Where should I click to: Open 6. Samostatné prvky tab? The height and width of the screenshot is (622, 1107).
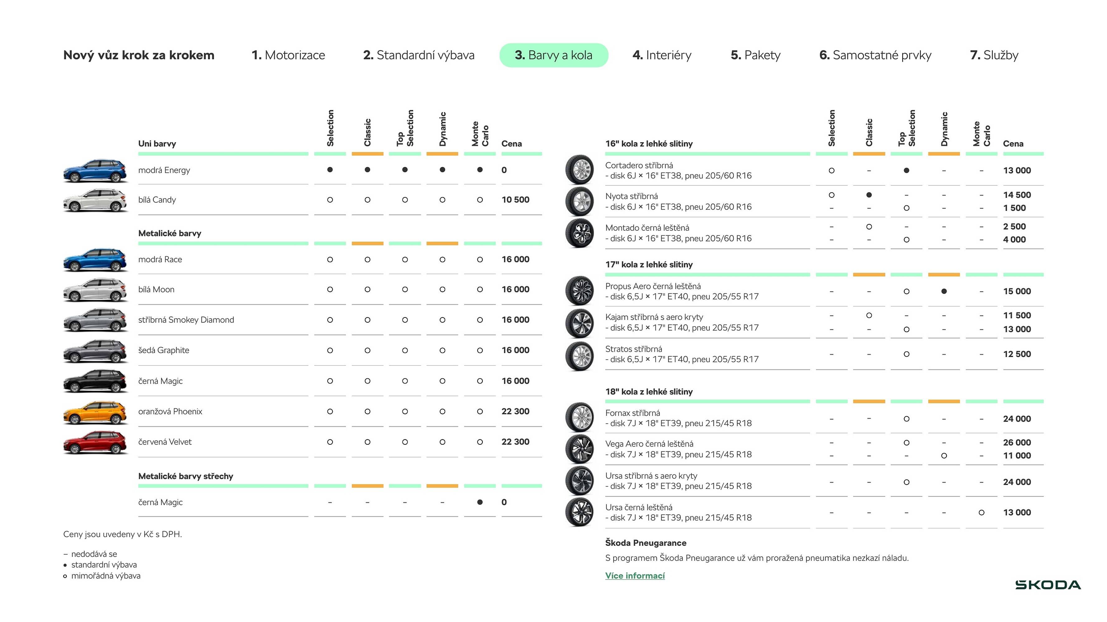(x=875, y=55)
